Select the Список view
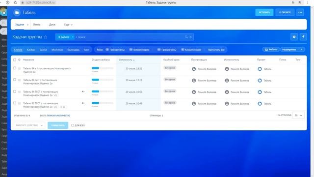The image size is (314, 177). 18,50
